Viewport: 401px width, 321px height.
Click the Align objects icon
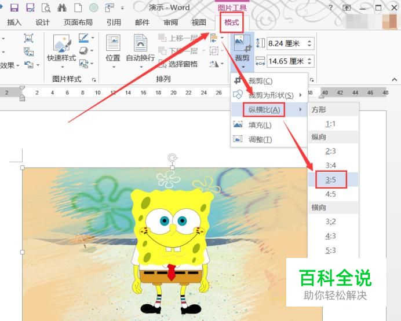click(214, 38)
